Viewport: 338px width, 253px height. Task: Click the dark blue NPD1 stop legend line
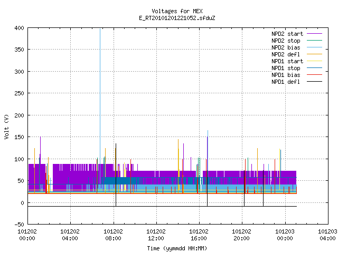click(315, 68)
